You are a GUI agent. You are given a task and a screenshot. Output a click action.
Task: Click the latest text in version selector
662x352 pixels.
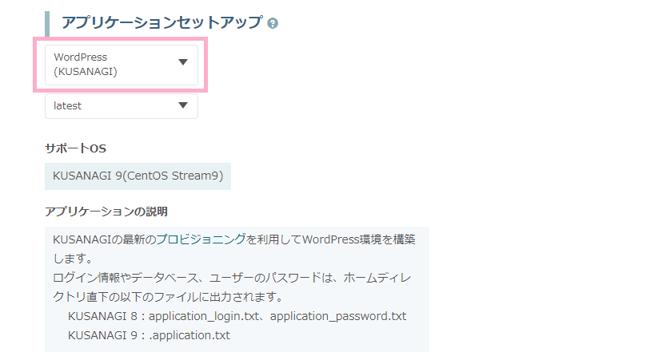68,105
